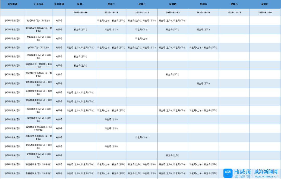
Task: Select 不明原因发热联合门诊 Thursday 科室号(下午) slot
Action: click(x=173, y=74)
